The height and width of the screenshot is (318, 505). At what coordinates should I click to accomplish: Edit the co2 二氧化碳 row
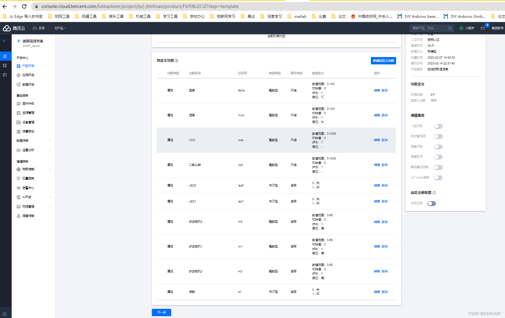tap(377, 165)
